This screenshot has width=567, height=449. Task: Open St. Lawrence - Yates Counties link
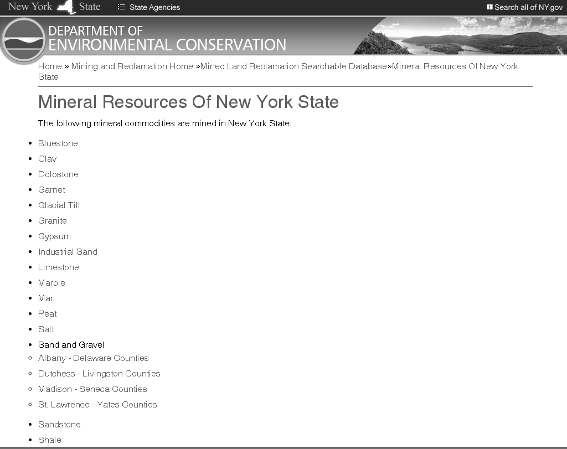point(97,405)
